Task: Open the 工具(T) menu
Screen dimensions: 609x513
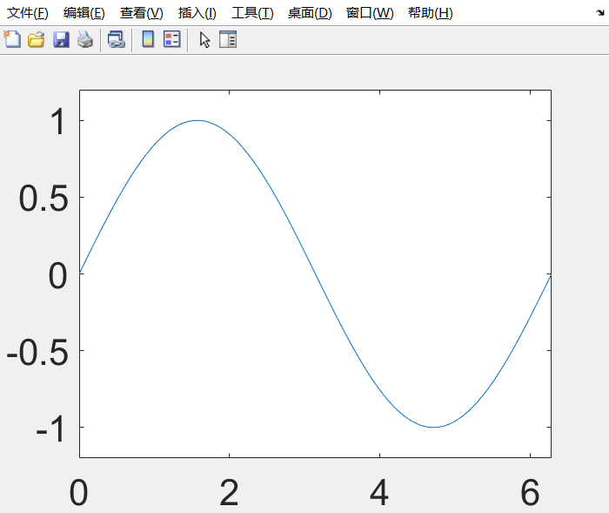Action: click(x=253, y=13)
